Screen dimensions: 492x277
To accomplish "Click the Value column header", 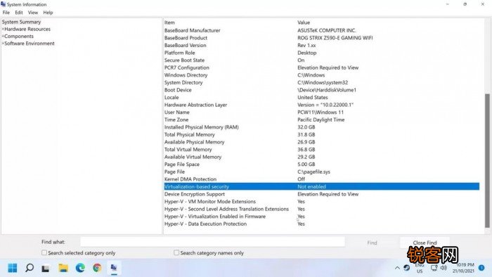I will 304,22.
